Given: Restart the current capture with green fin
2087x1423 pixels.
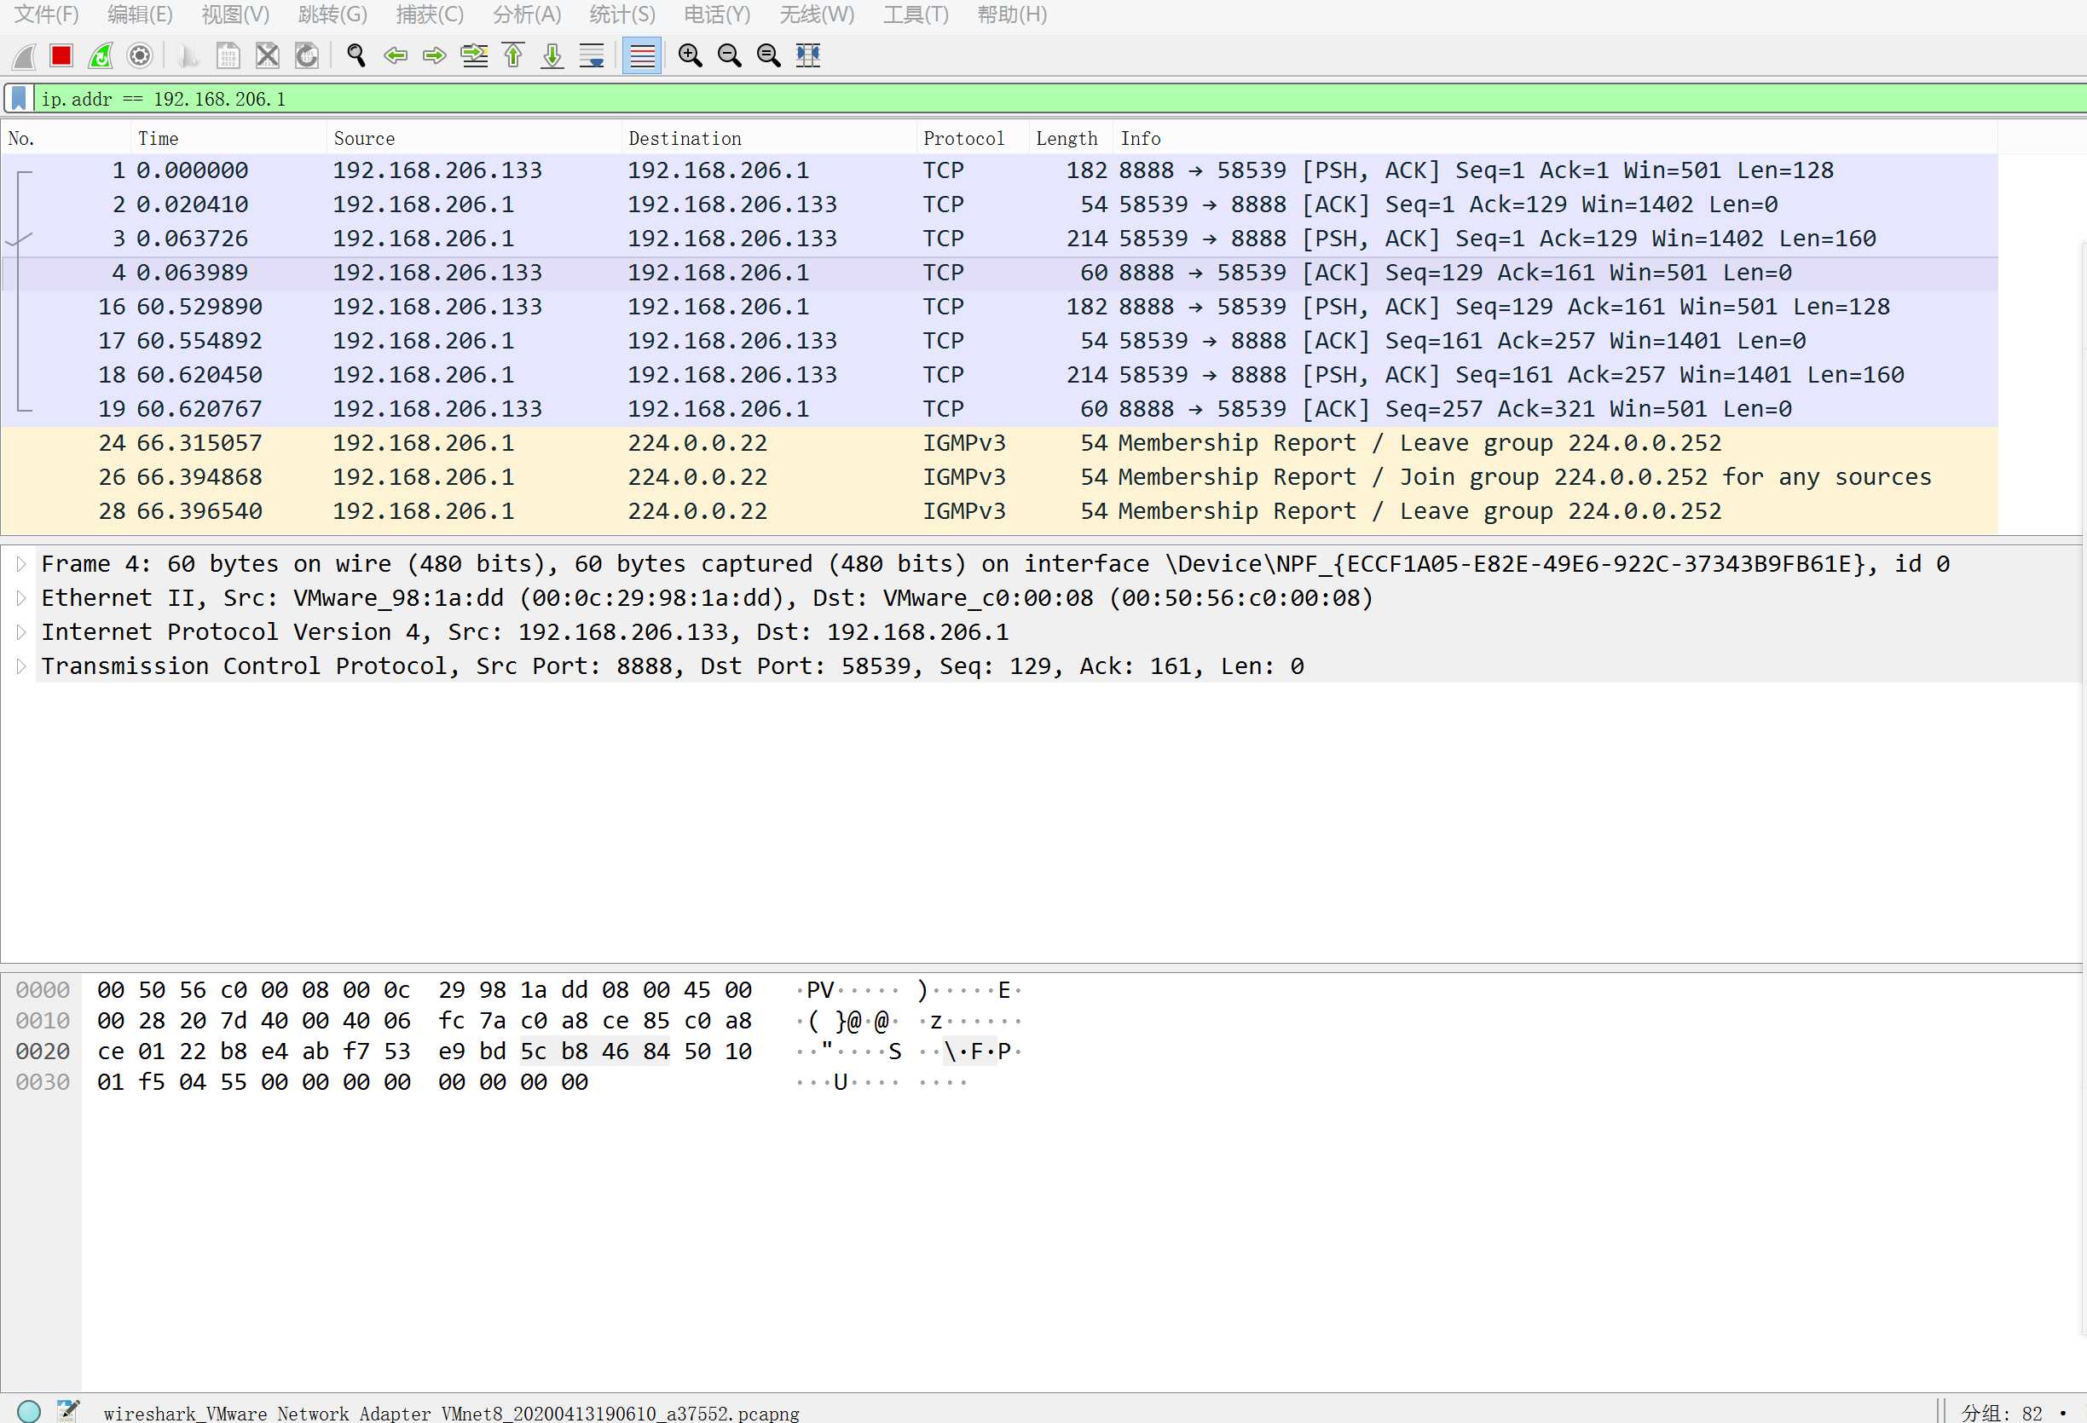Looking at the screenshot, I should click(x=101, y=55).
